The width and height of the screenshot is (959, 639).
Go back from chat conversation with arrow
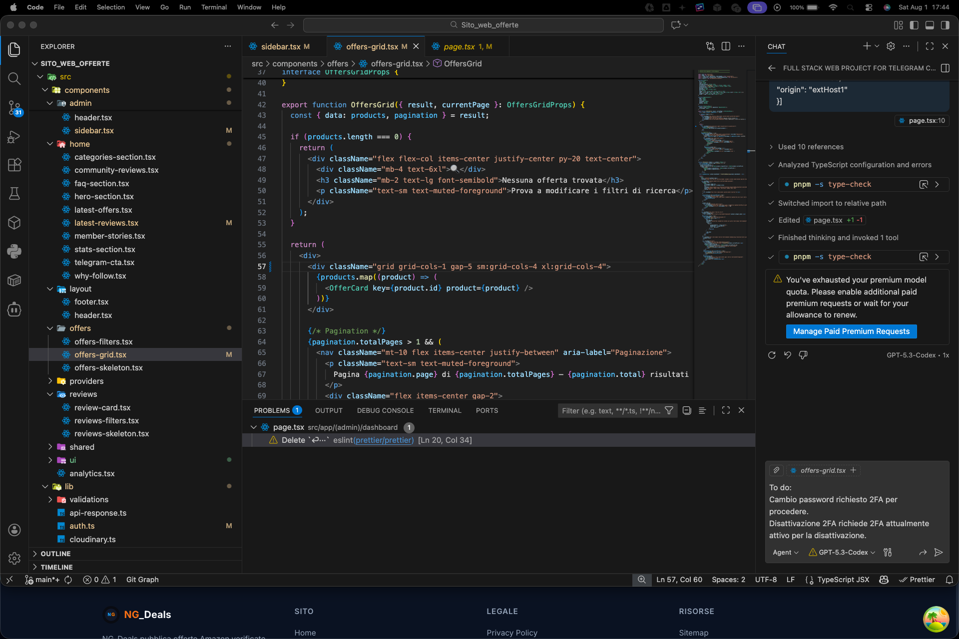click(772, 68)
